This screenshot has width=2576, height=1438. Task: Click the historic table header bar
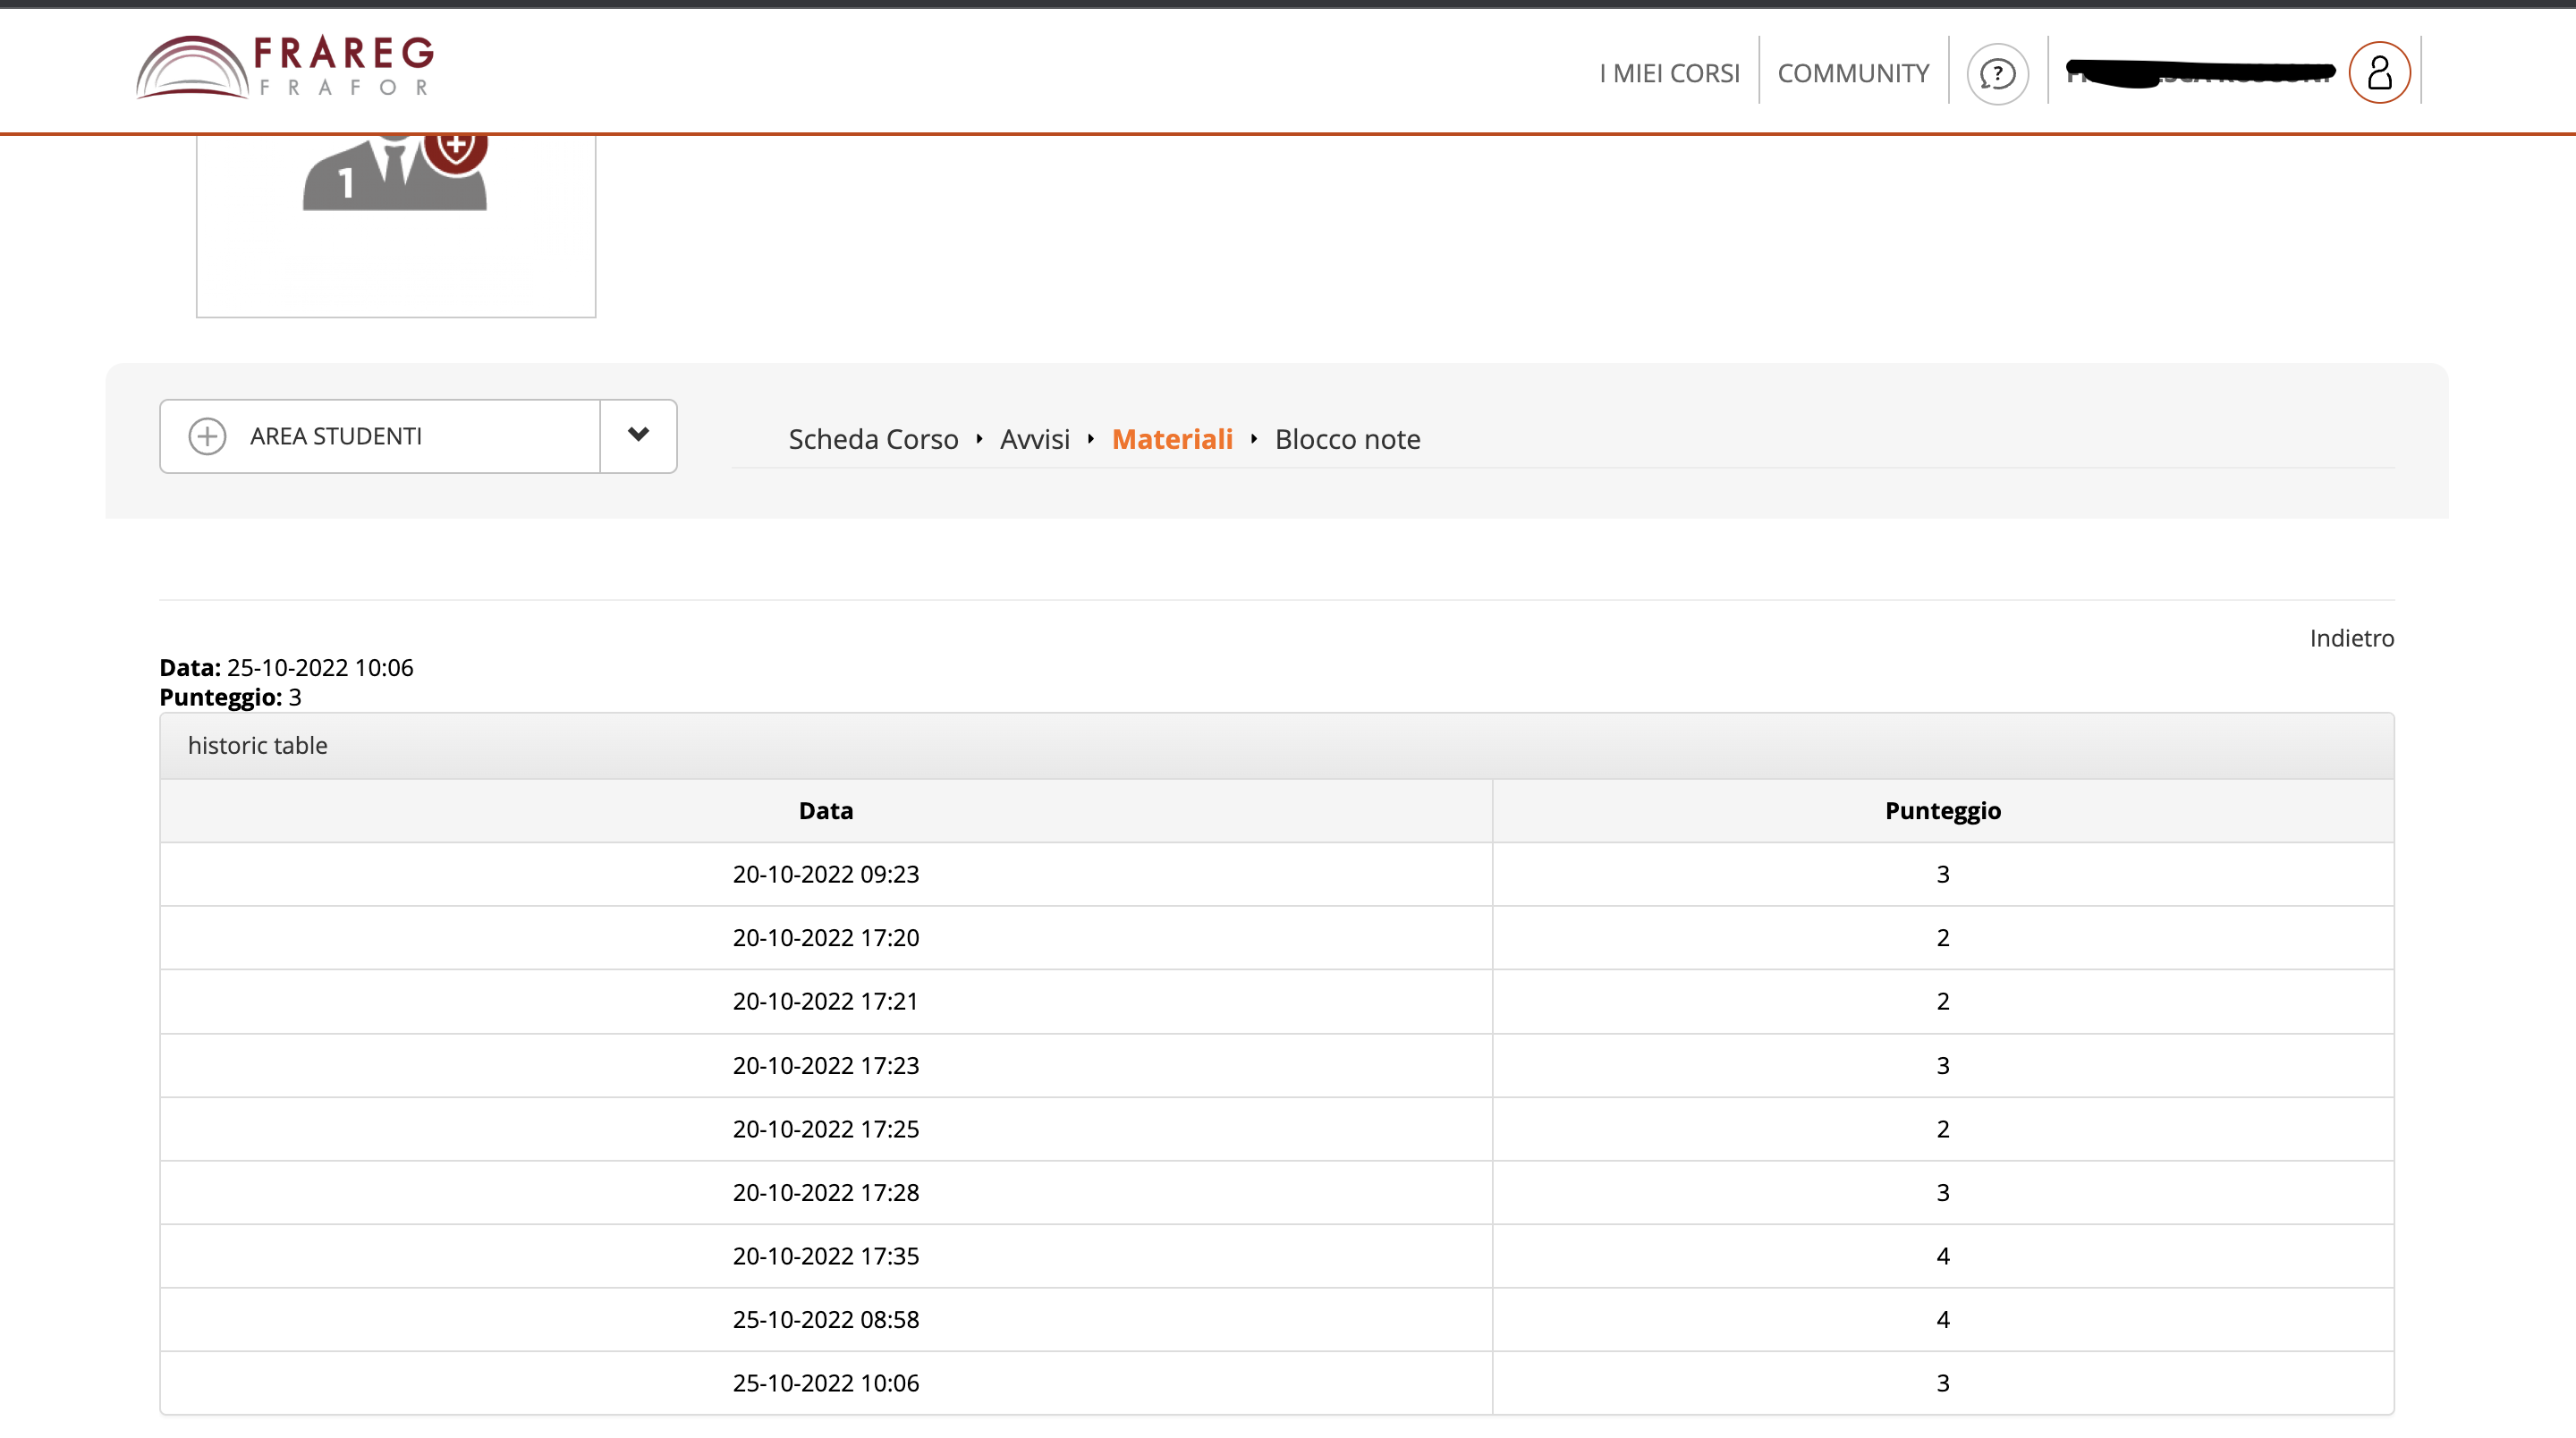pos(1276,746)
